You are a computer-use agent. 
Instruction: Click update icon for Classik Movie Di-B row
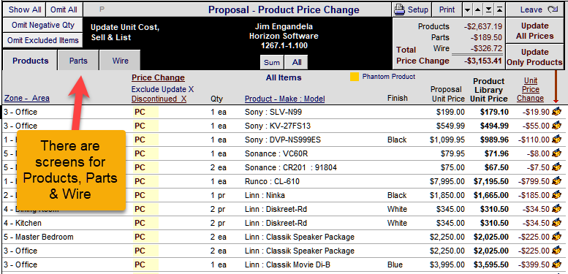click(x=556, y=265)
